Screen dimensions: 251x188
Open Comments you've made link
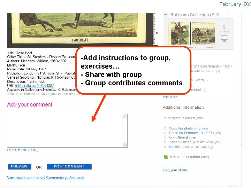tap(65, 178)
